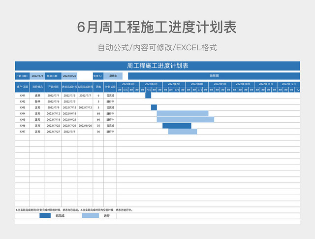Click the start date value 2022/6/1

37,76
